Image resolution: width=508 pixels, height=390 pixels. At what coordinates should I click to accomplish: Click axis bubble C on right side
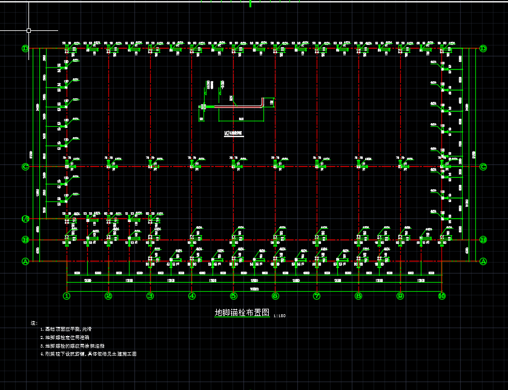point(483,166)
